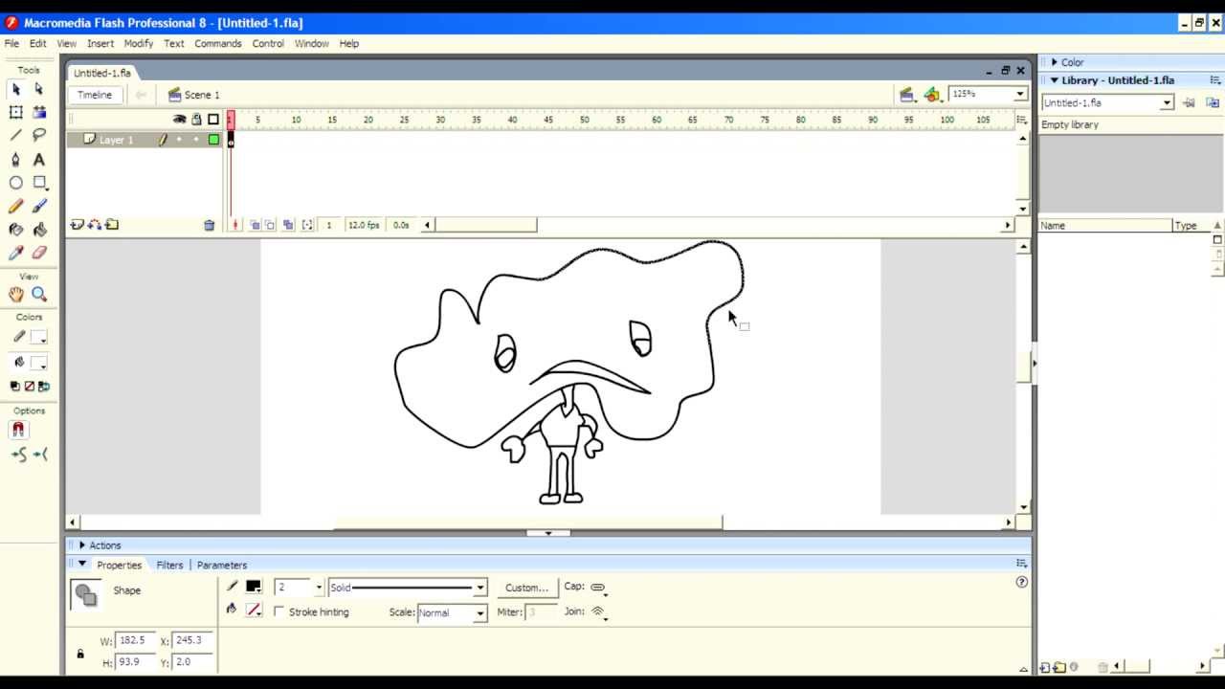The height and width of the screenshot is (689, 1225).
Task: Select the Eyedropper tool
Action: click(x=15, y=253)
